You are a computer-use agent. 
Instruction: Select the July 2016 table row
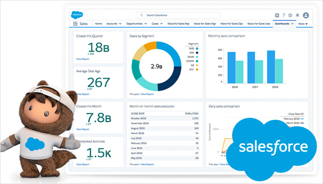pos(165,138)
